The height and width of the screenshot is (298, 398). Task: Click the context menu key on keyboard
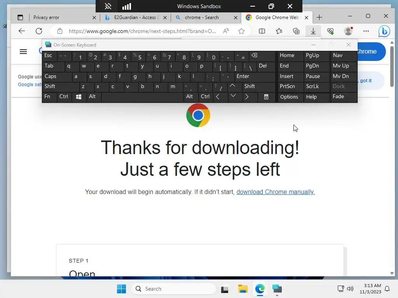click(266, 97)
